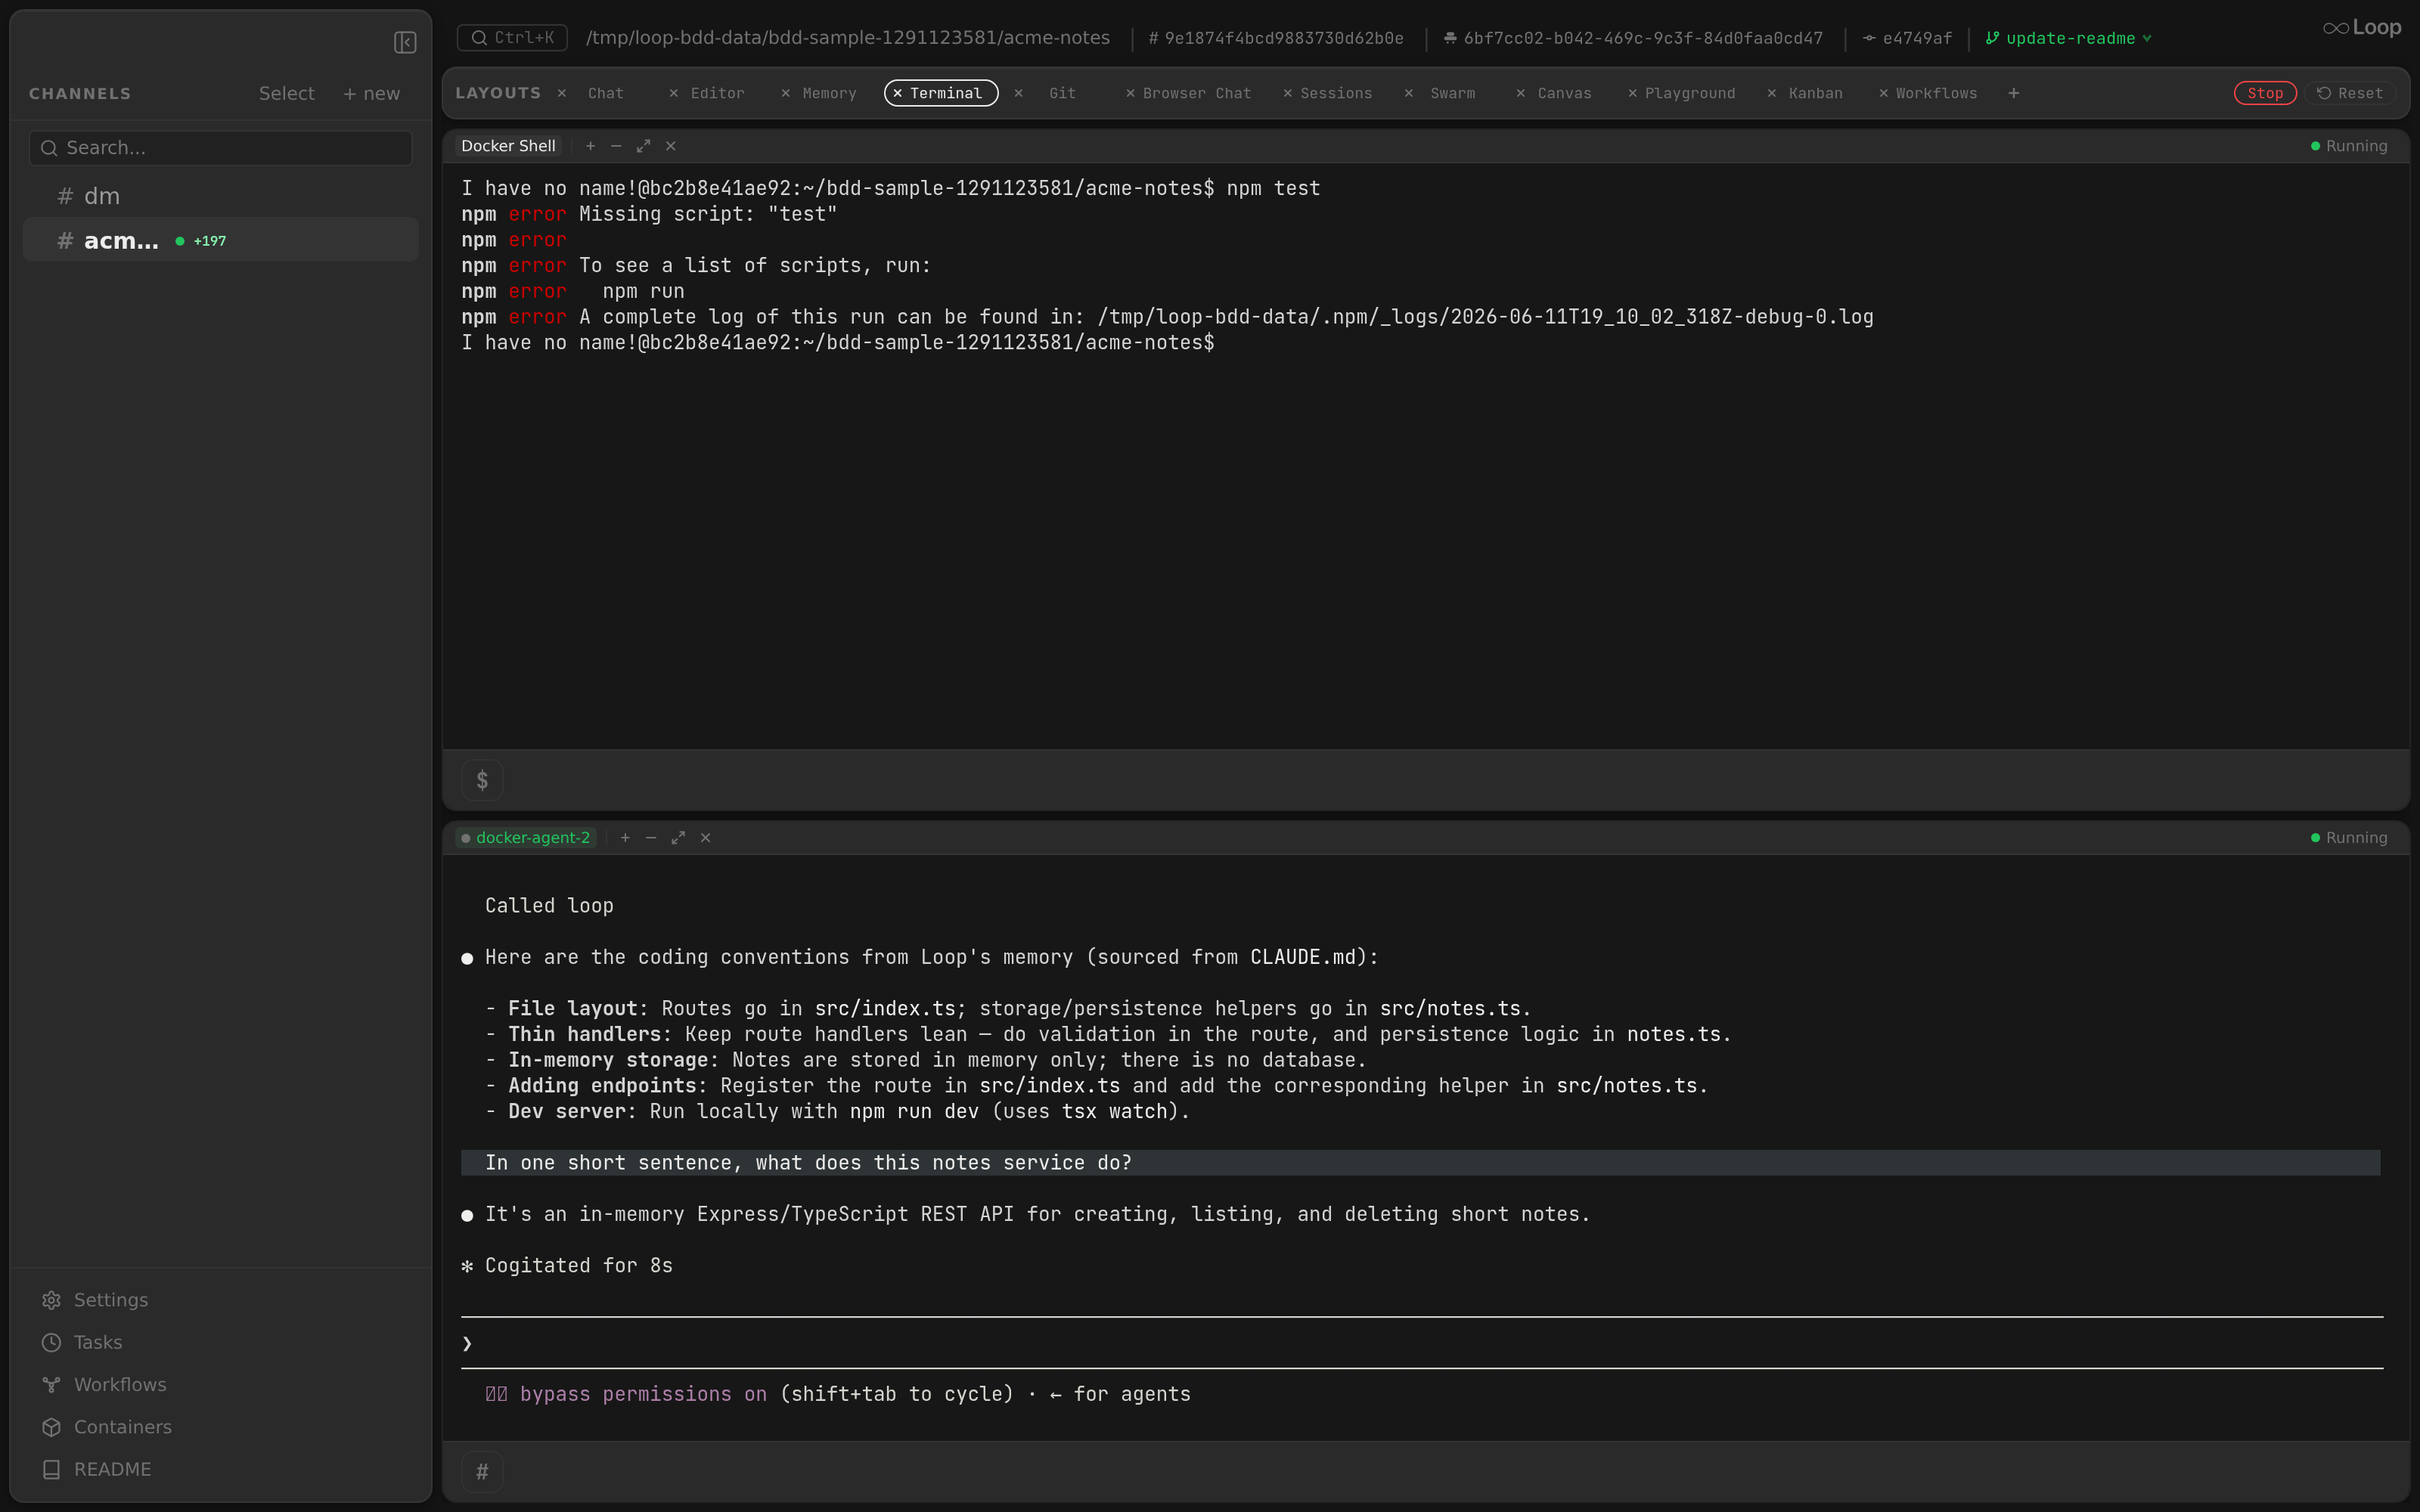This screenshot has width=2420, height=1512.
Task: Switch to the Chat layout tab
Action: pyautogui.click(x=606, y=93)
